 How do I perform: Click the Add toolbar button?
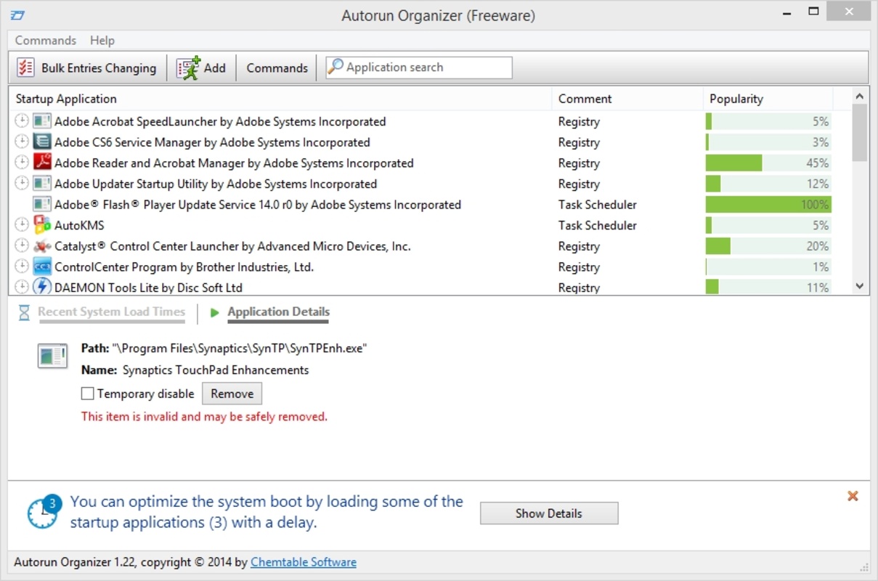tap(202, 68)
